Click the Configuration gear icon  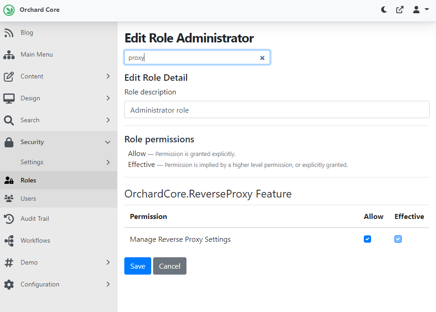point(9,285)
